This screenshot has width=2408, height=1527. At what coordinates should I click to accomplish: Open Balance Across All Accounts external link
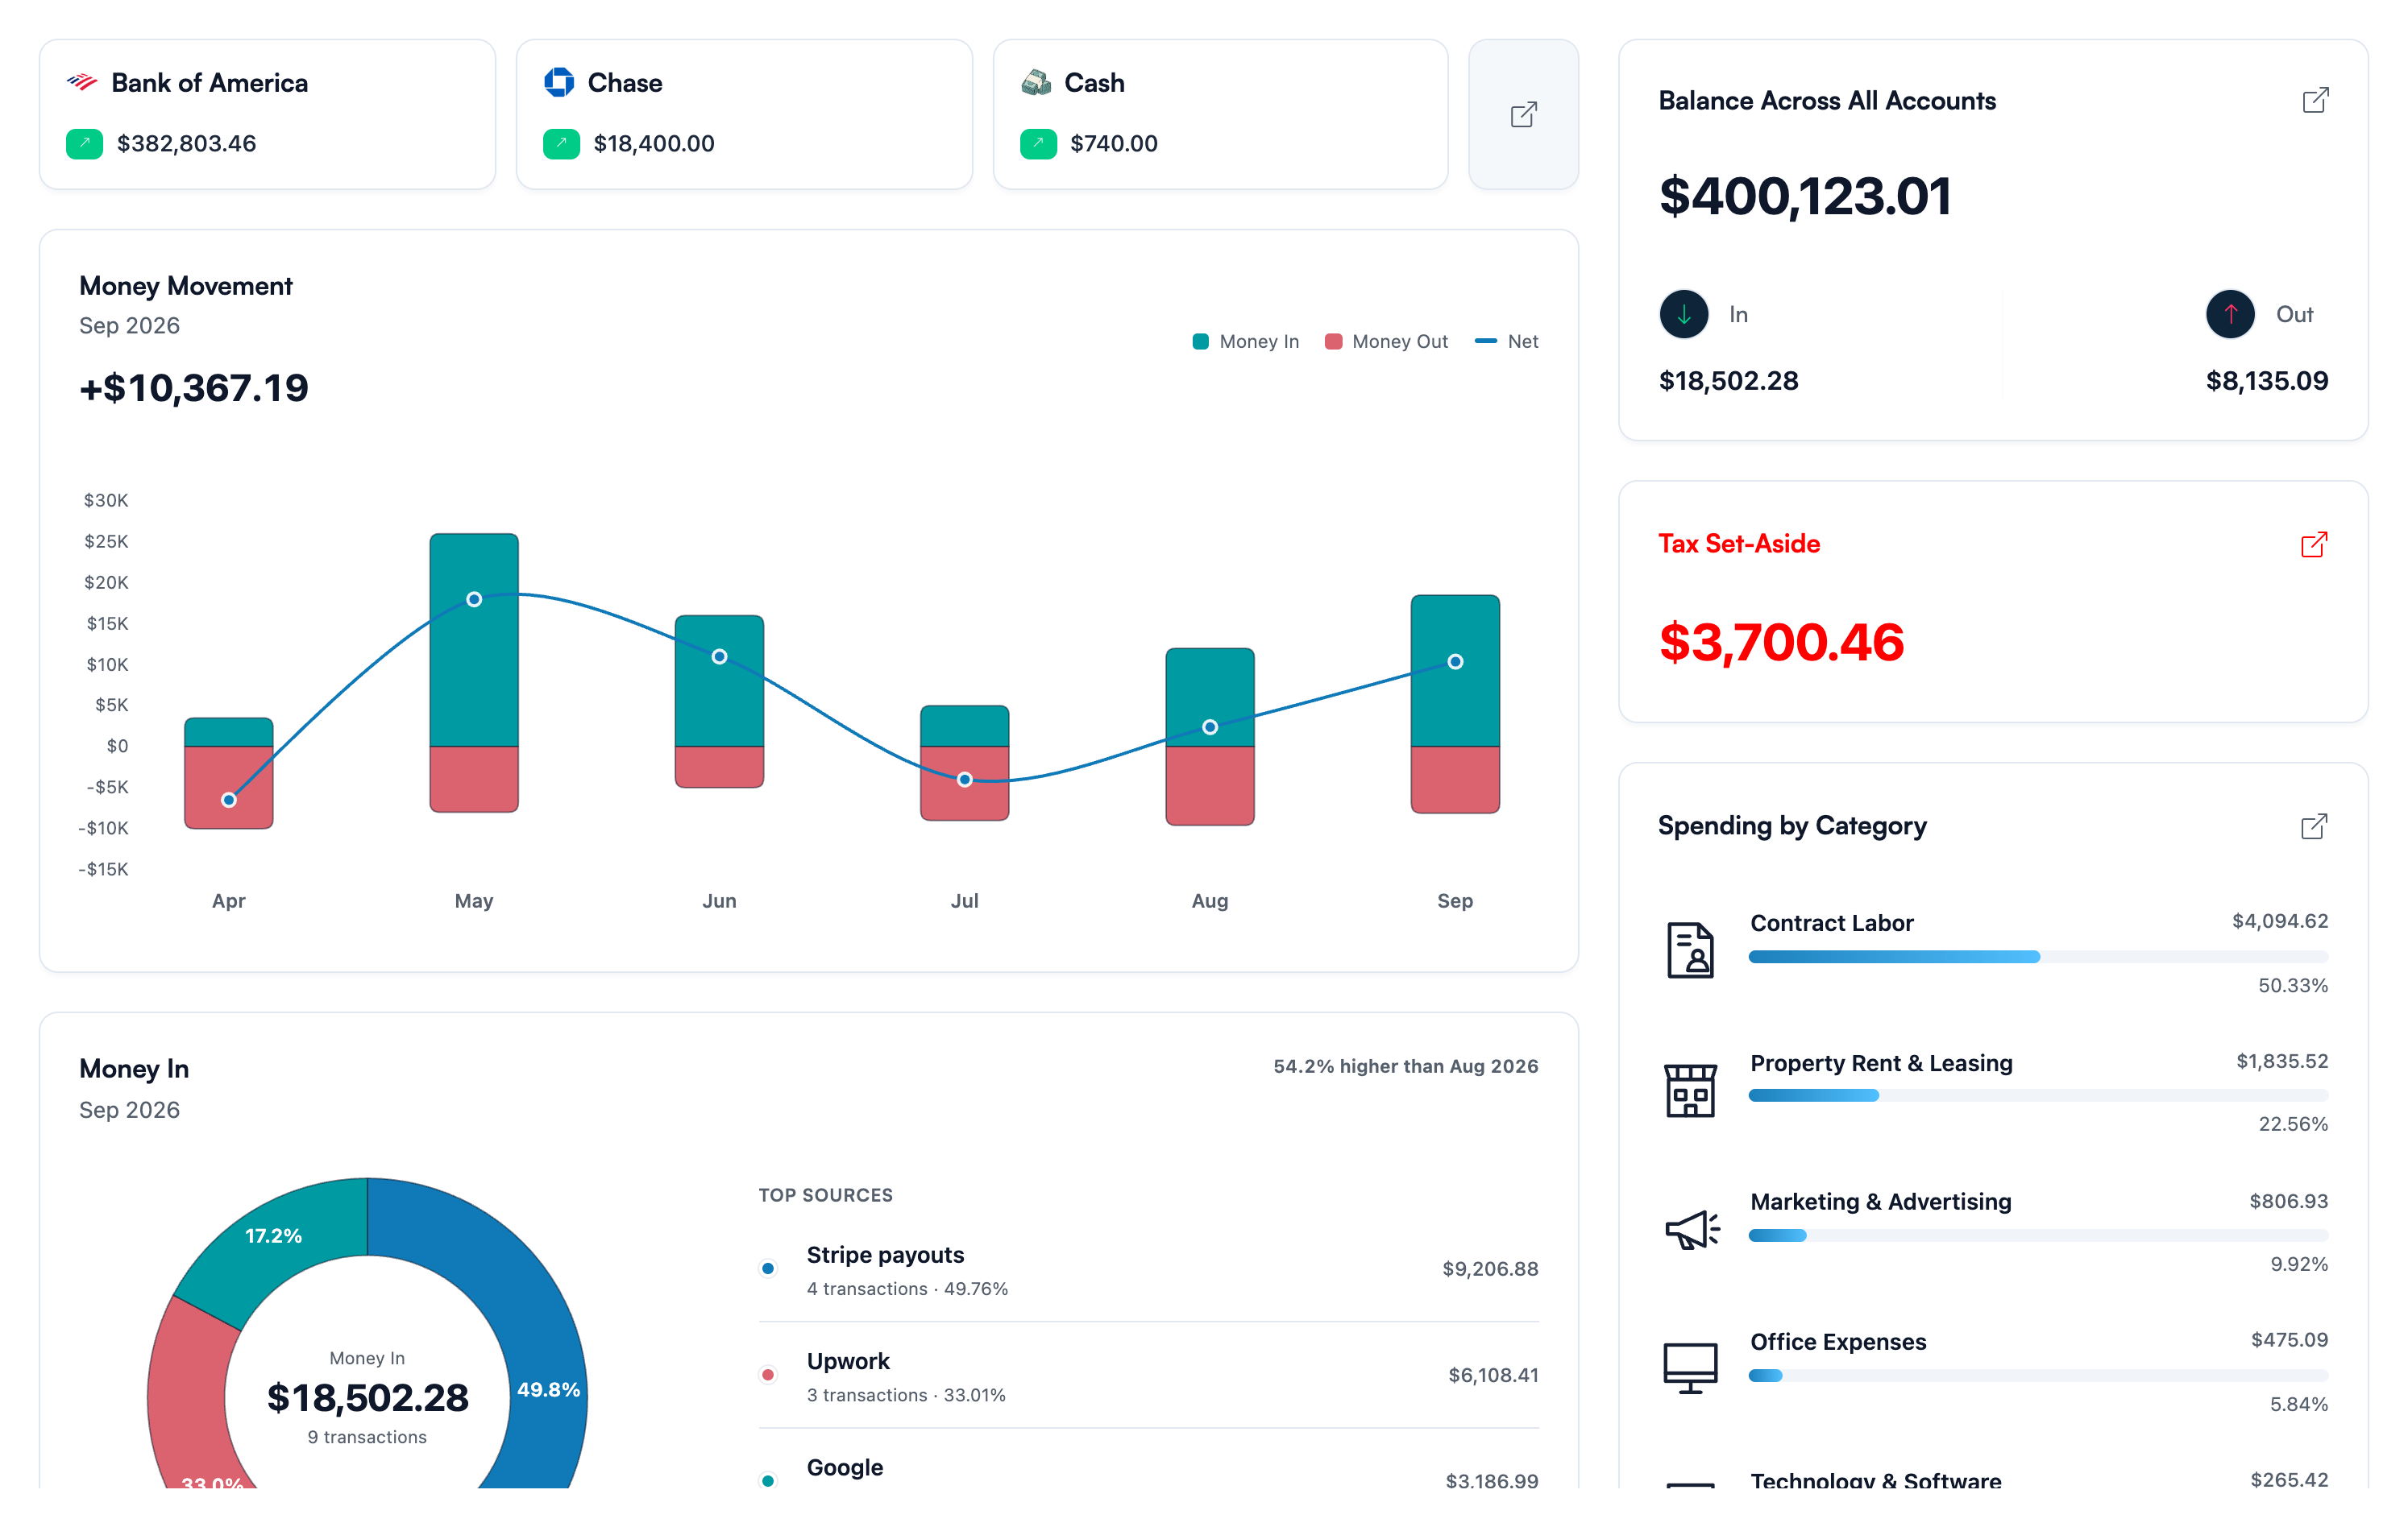tap(2315, 100)
